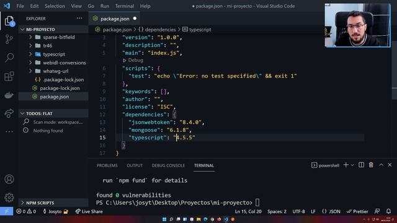Viewport: 397px width, 223px height.
Task: Switch to the DEBUG CONSOLE tab
Action: click(x=168, y=165)
